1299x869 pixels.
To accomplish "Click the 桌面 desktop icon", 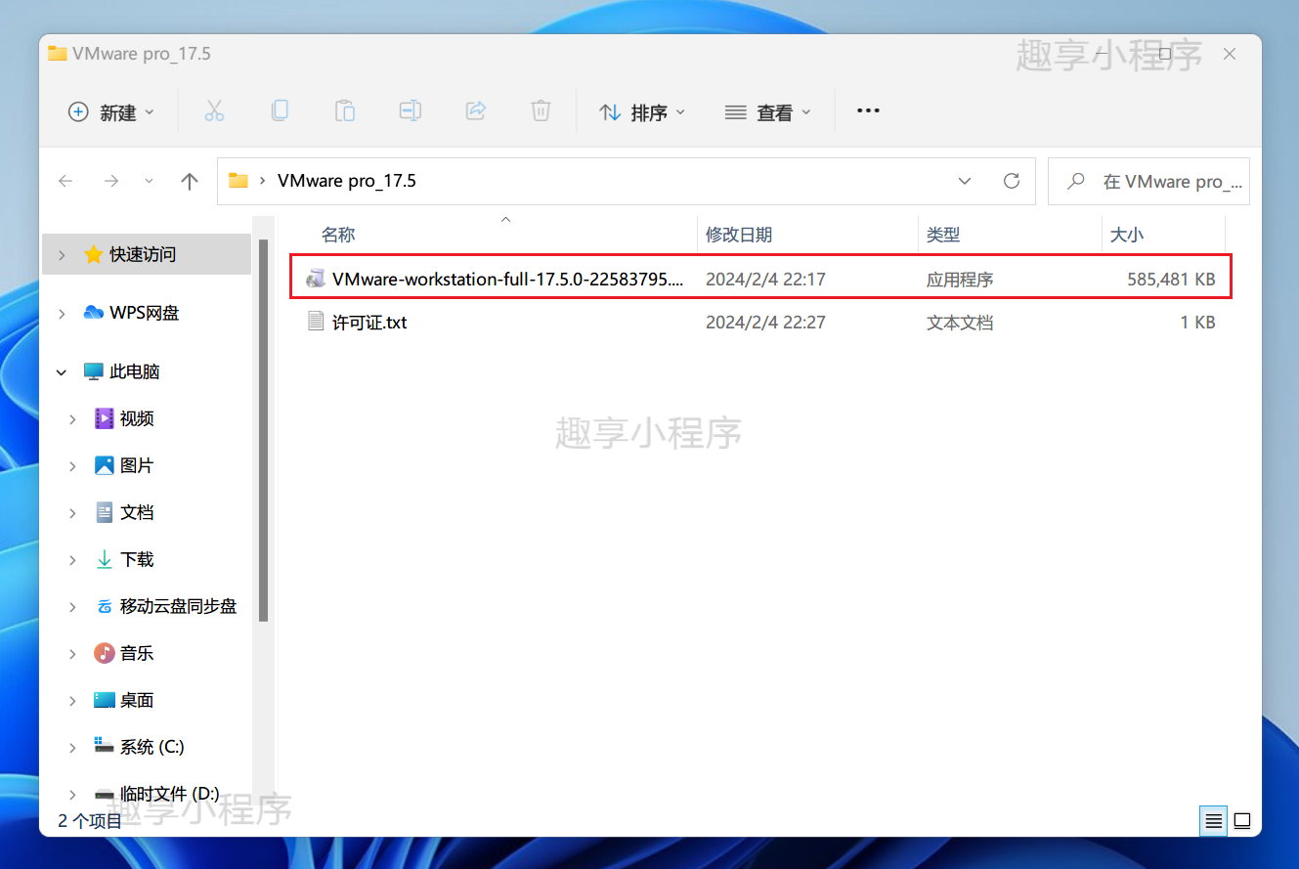I will 104,700.
